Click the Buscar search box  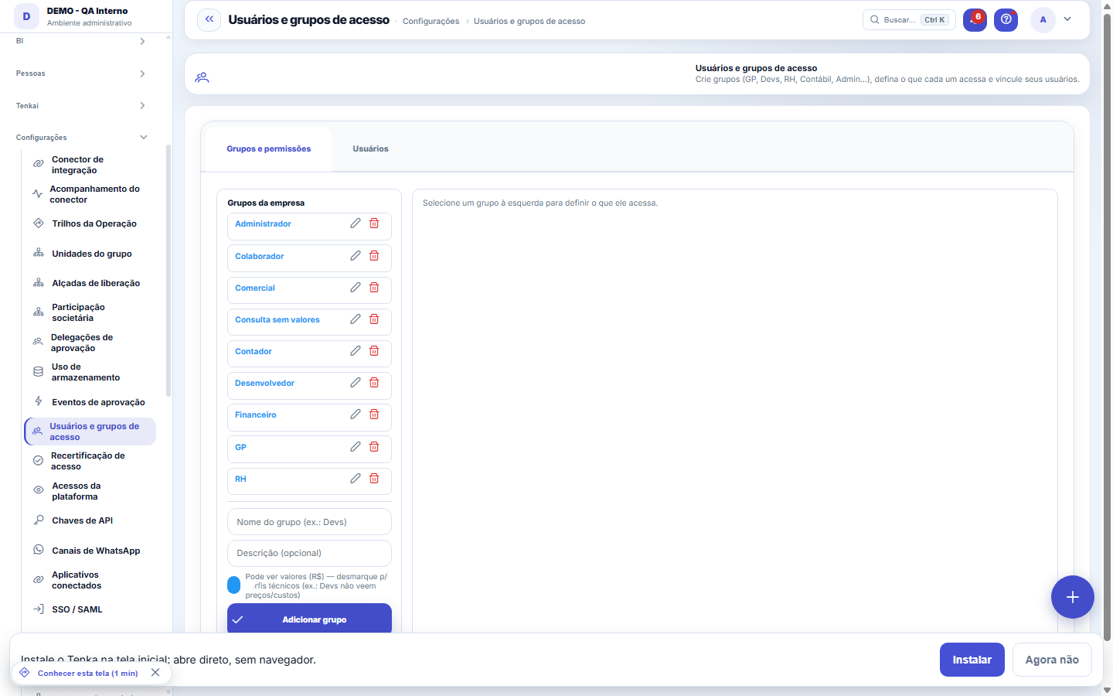pos(909,20)
